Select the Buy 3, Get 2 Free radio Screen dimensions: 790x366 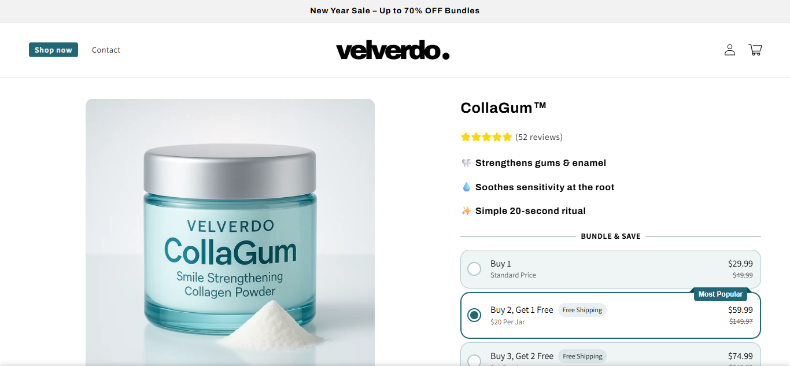click(x=474, y=360)
